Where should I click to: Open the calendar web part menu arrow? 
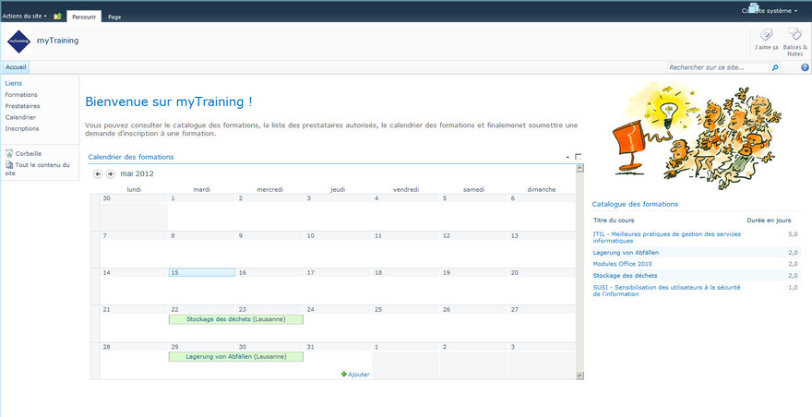(x=567, y=158)
